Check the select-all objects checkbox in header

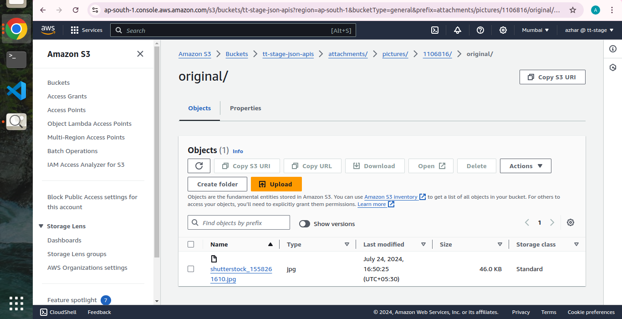tap(191, 244)
